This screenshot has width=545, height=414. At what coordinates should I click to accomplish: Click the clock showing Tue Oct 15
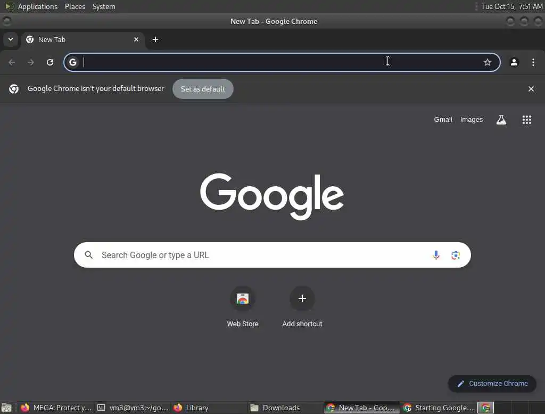pos(511,6)
